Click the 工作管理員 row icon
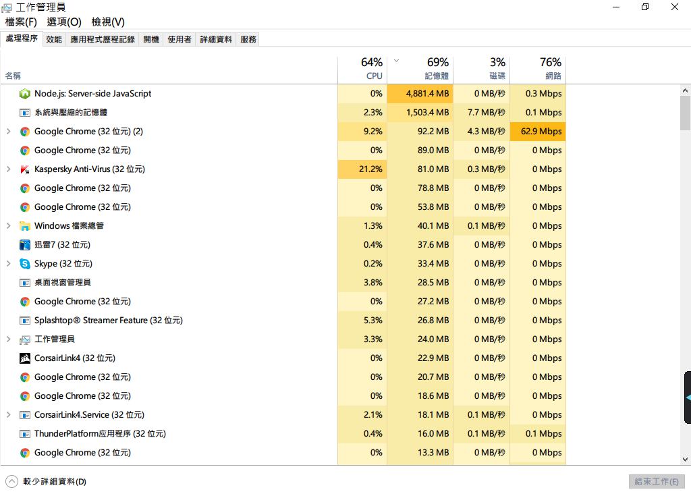691x498 pixels. [25, 339]
